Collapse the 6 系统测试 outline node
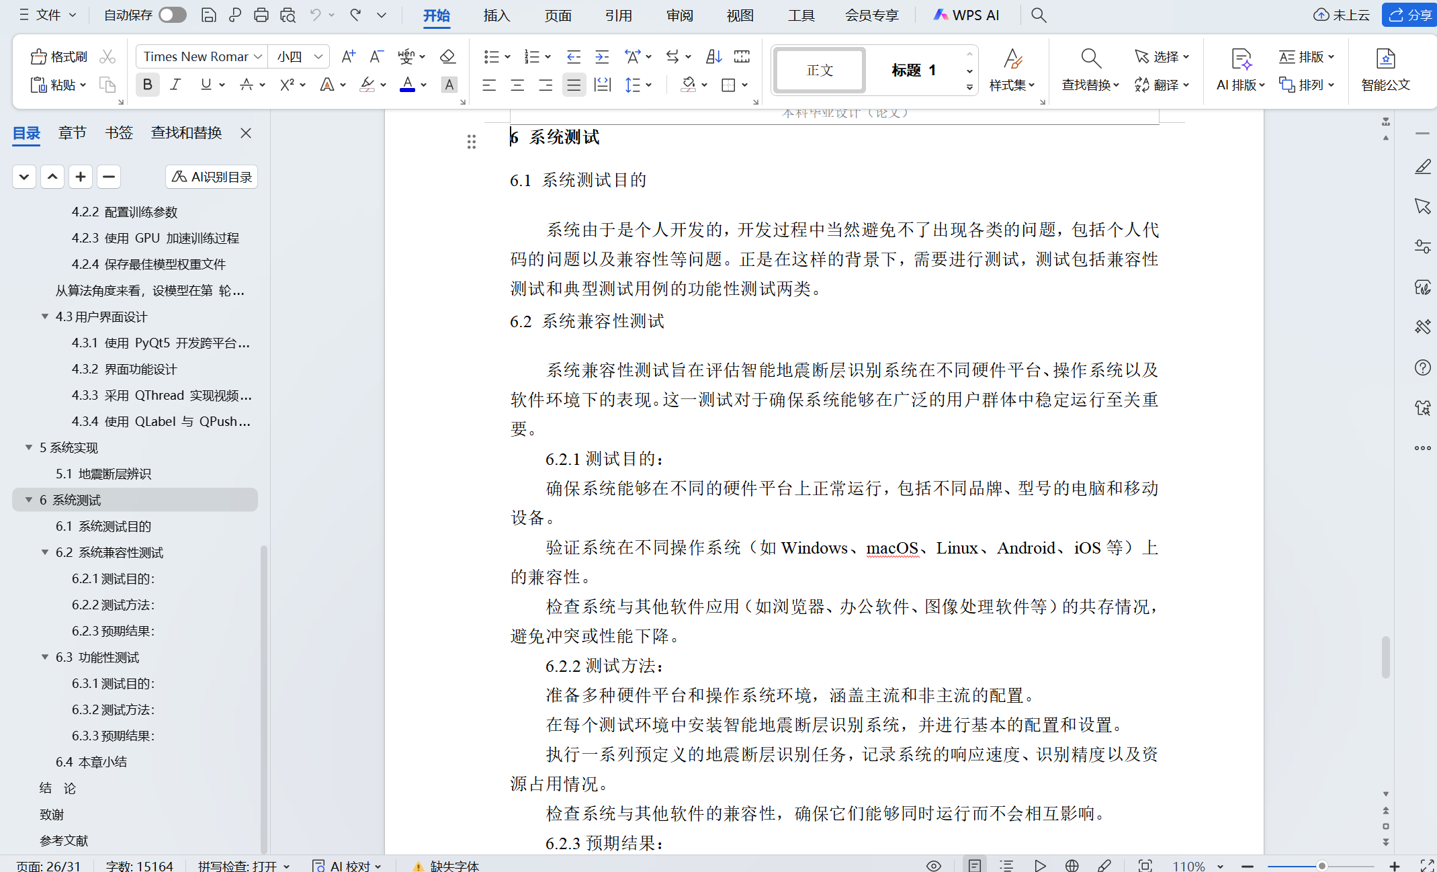 coord(29,500)
